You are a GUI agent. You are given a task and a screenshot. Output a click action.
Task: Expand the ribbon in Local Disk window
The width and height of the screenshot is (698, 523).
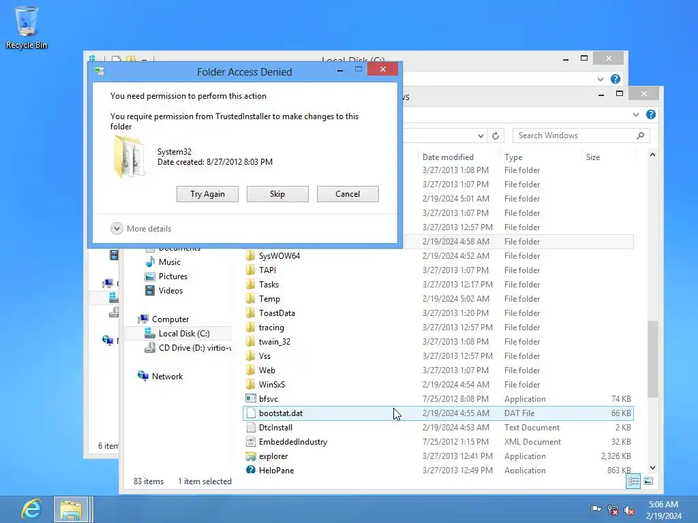tap(601, 79)
